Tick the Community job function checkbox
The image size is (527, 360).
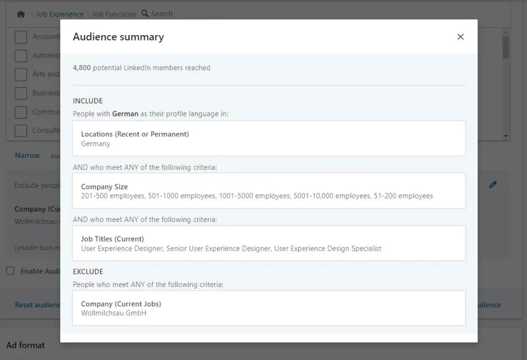21,112
